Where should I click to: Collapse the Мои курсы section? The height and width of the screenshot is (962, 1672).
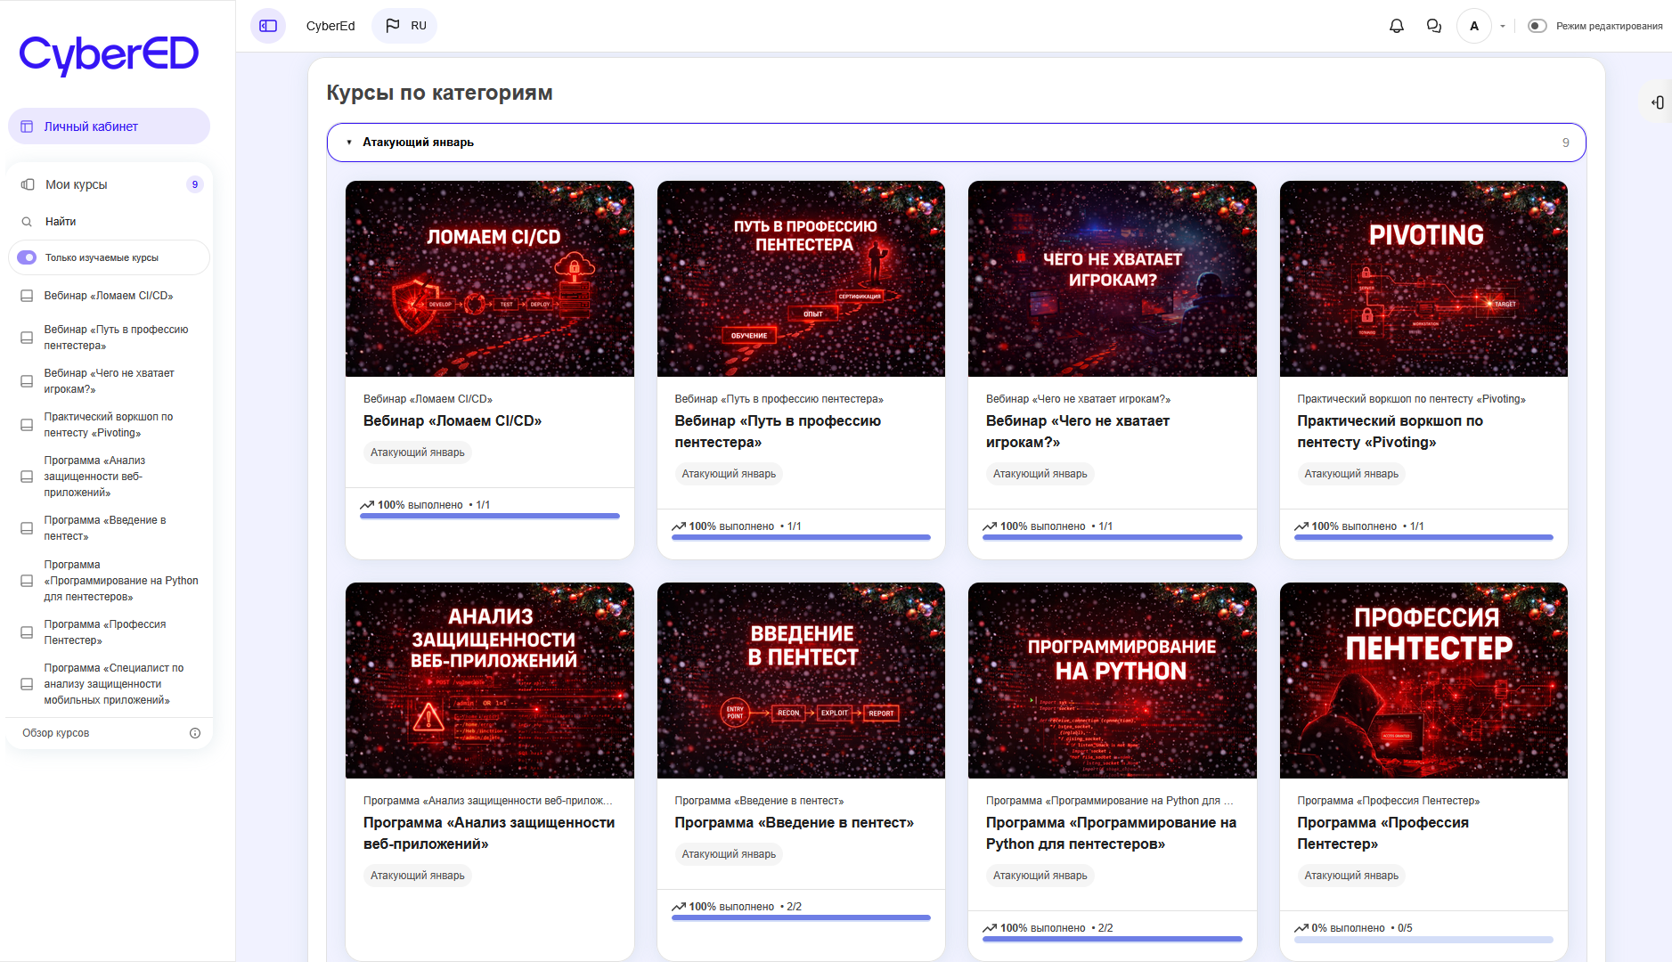click(x=28, y=184)
